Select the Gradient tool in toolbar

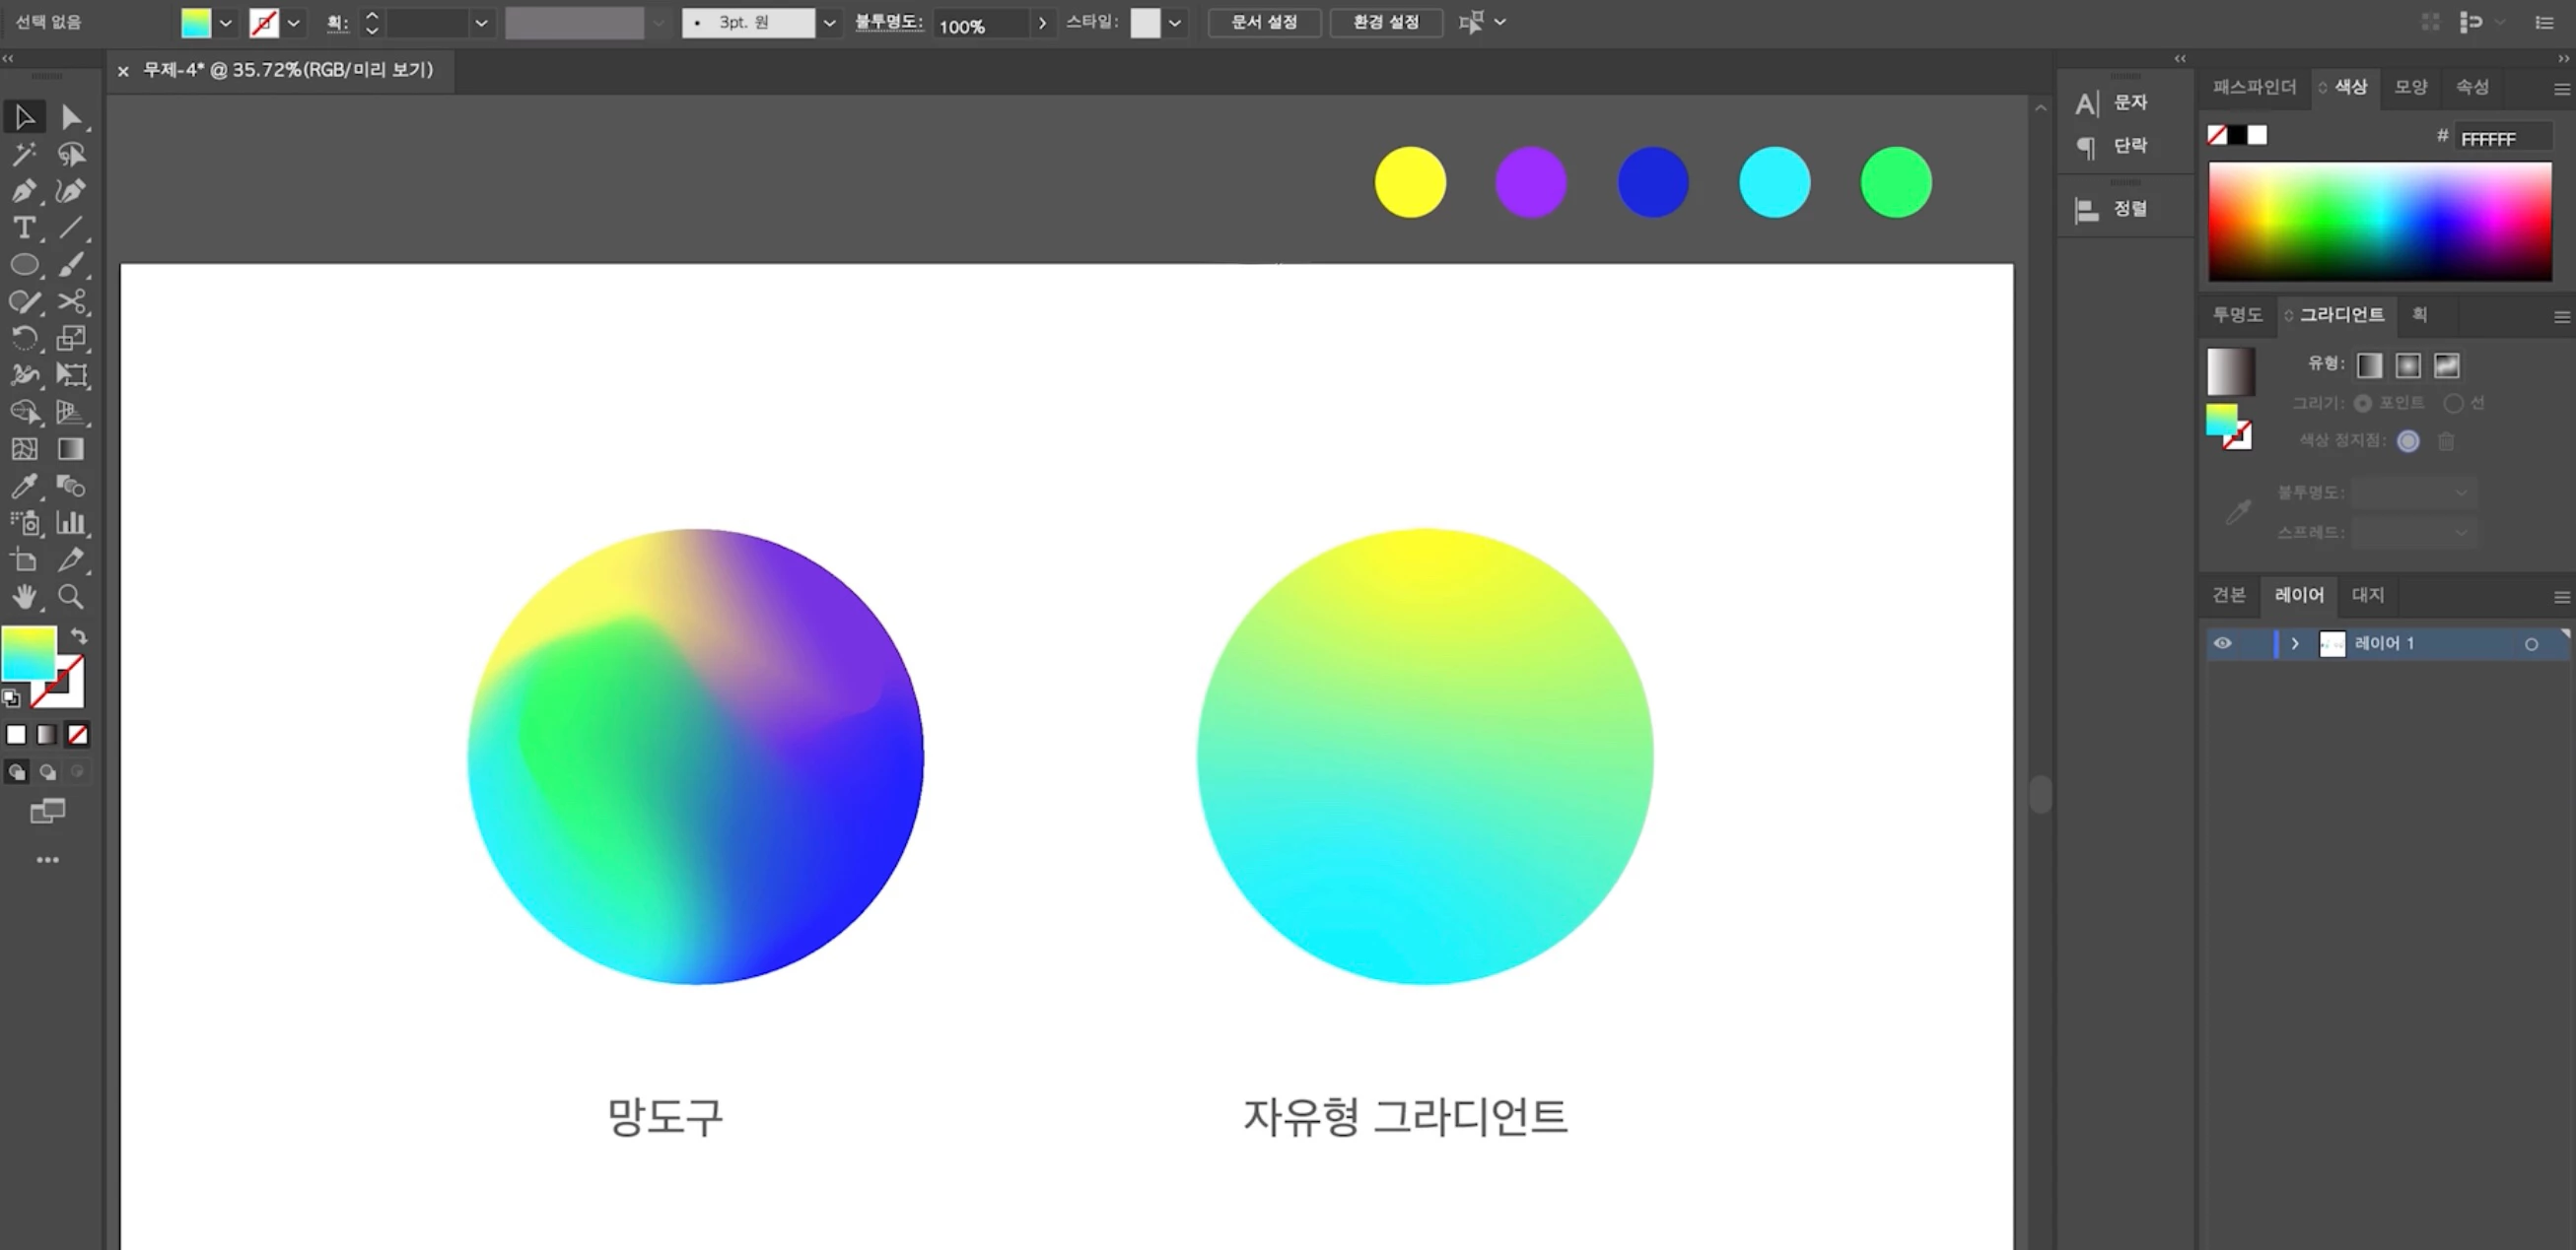71,449
